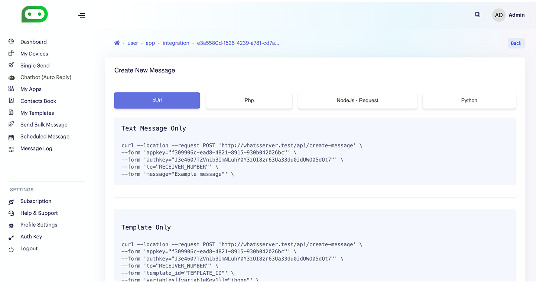Click the Auth Key key icon
Viewport: 537px width, 283px height.
point(11,237)
